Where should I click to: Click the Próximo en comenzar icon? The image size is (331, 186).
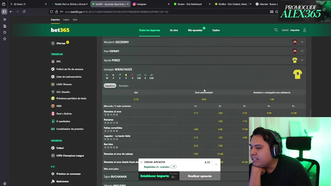[53, 174]
